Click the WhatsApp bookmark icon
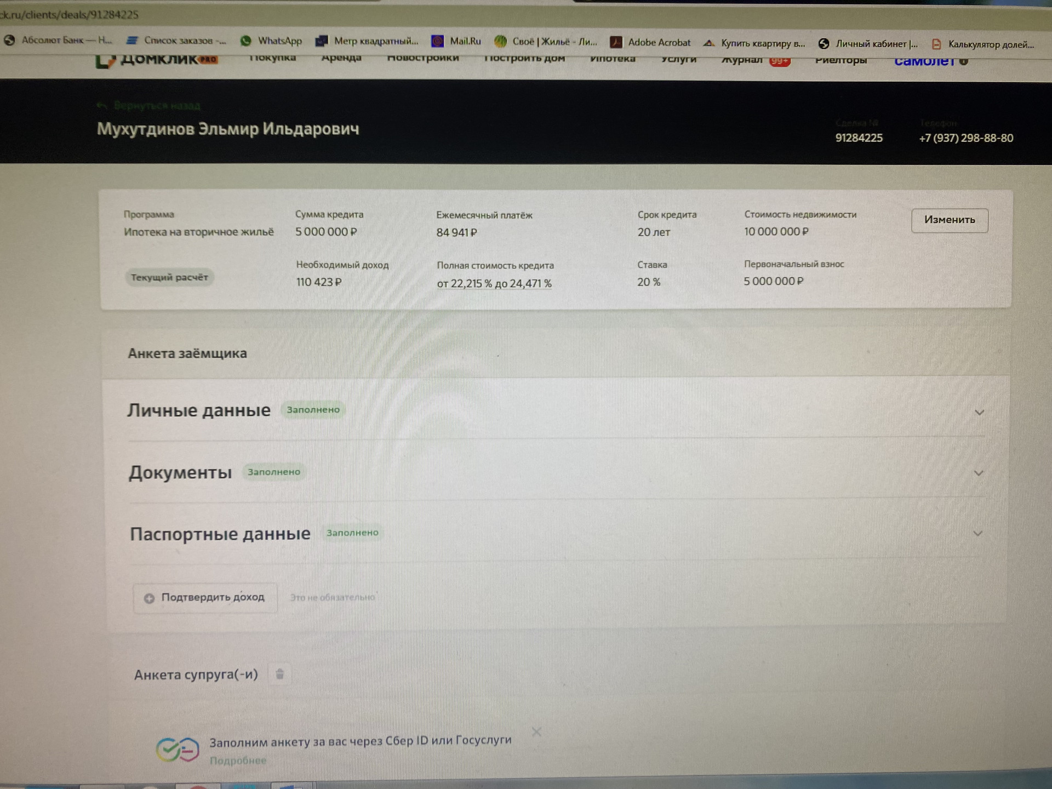This screenshot has height=789, width=1052. [246, 41]
